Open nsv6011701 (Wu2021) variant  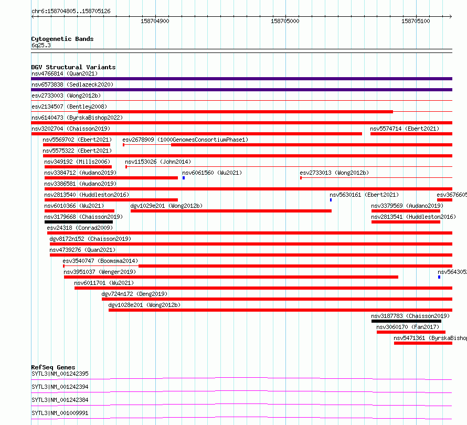(104, 283)
